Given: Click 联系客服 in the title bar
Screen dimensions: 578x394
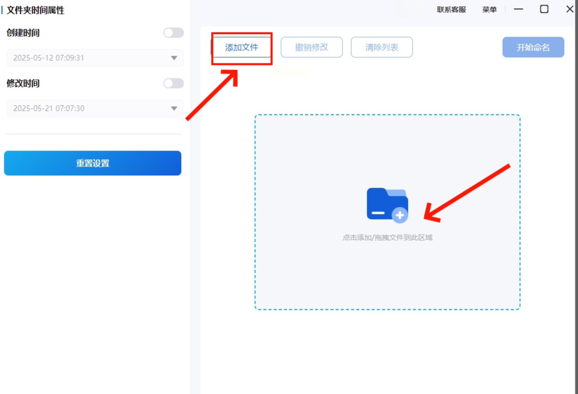Looking at the screenshot, I should (x=451, y=9).
